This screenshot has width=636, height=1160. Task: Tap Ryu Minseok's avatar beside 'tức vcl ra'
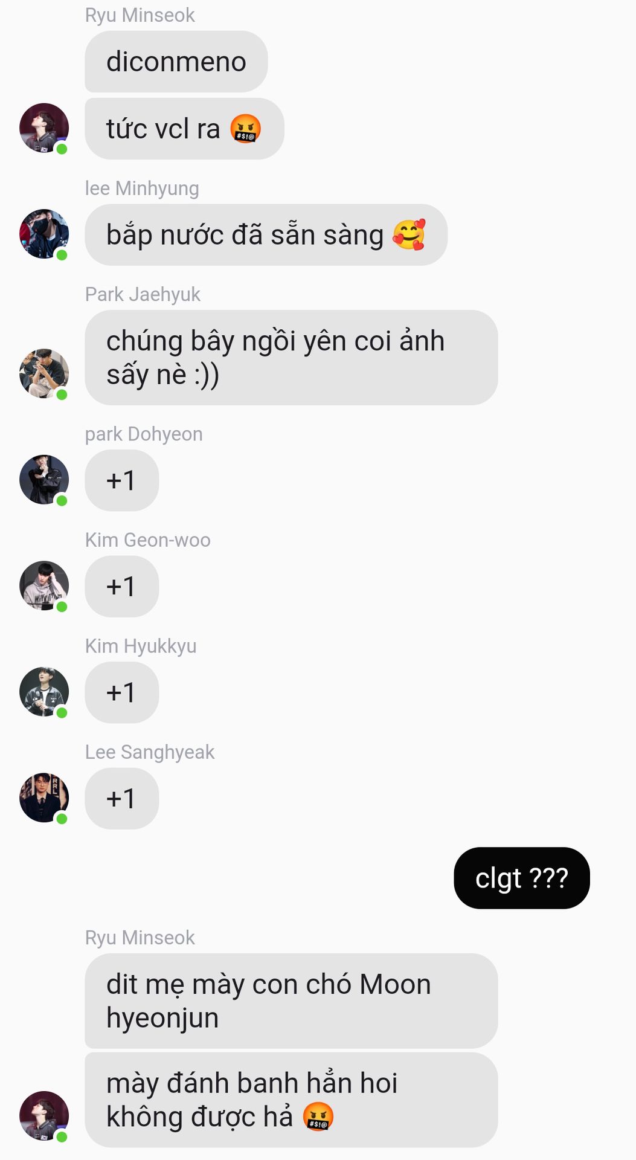[44, 128]
